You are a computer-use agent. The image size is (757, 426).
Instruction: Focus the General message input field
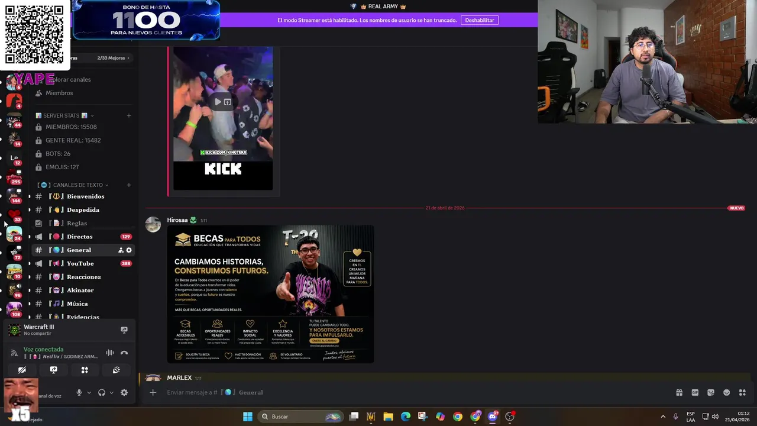414,392
